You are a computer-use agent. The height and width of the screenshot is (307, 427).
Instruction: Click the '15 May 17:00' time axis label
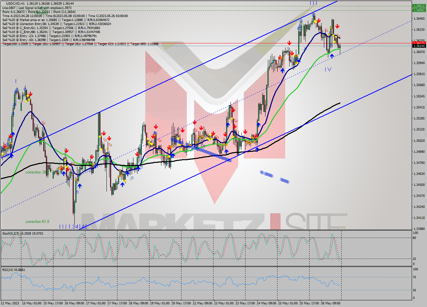click(x=53, y=303)
